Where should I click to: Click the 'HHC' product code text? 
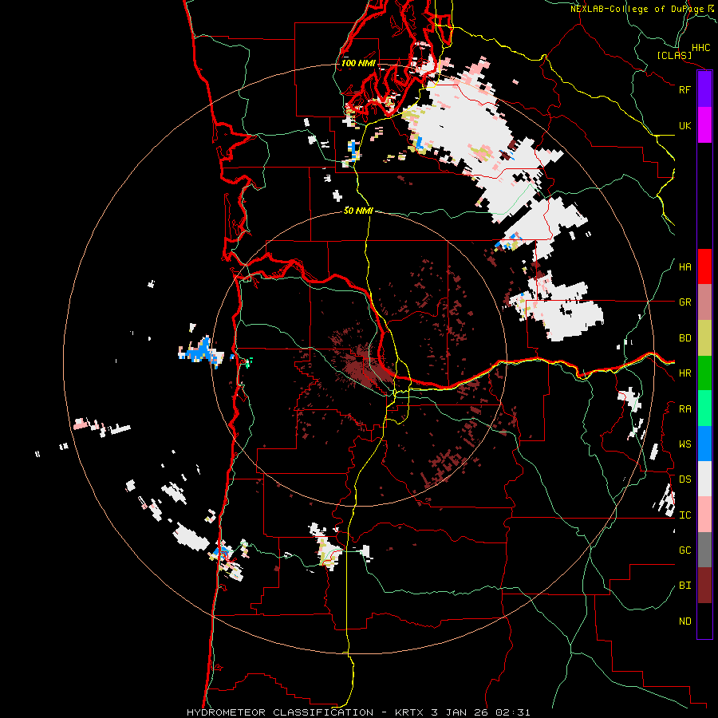[x=700, y=48]
